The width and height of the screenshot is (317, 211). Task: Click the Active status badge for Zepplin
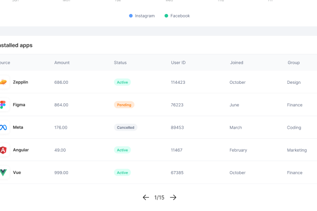point(122,82)
